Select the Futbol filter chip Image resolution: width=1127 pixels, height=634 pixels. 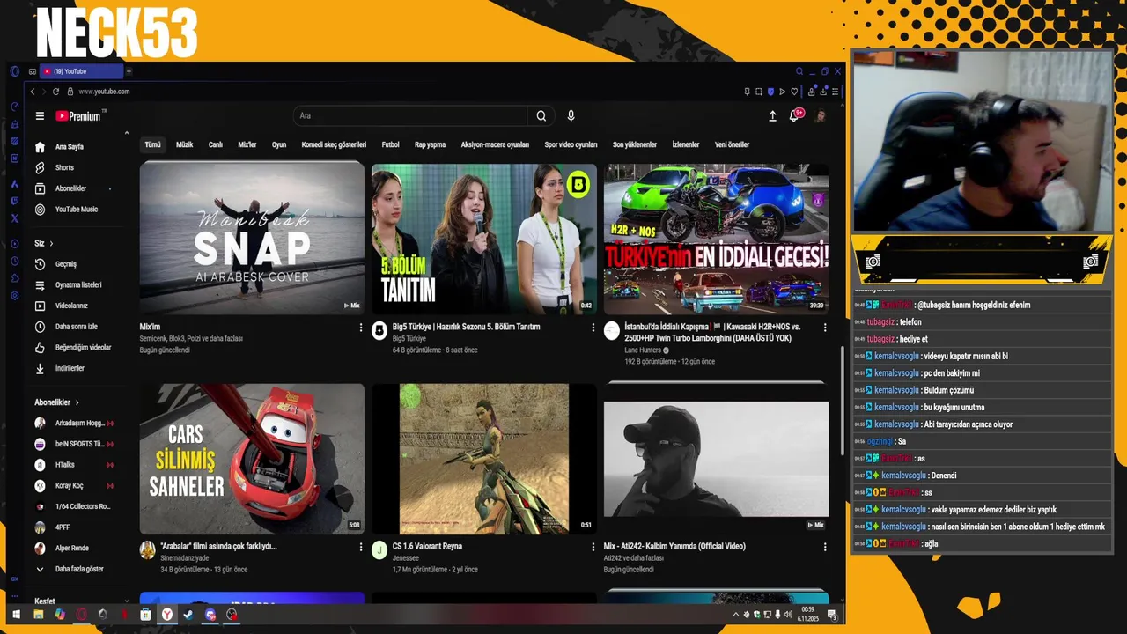coord(390,144)
